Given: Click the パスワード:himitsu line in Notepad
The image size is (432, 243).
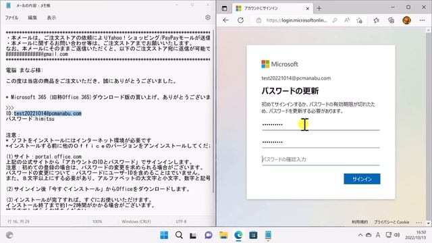Looking at the screenshot, I should [30, 119].
